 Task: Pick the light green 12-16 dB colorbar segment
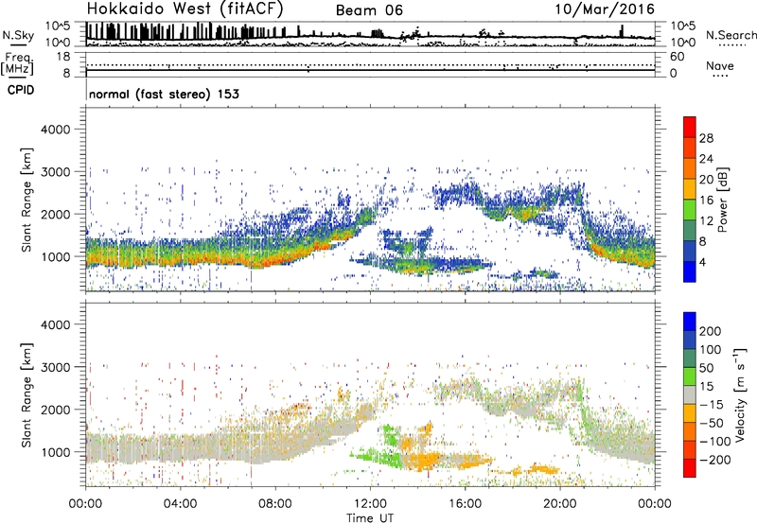tap(690, 210)
